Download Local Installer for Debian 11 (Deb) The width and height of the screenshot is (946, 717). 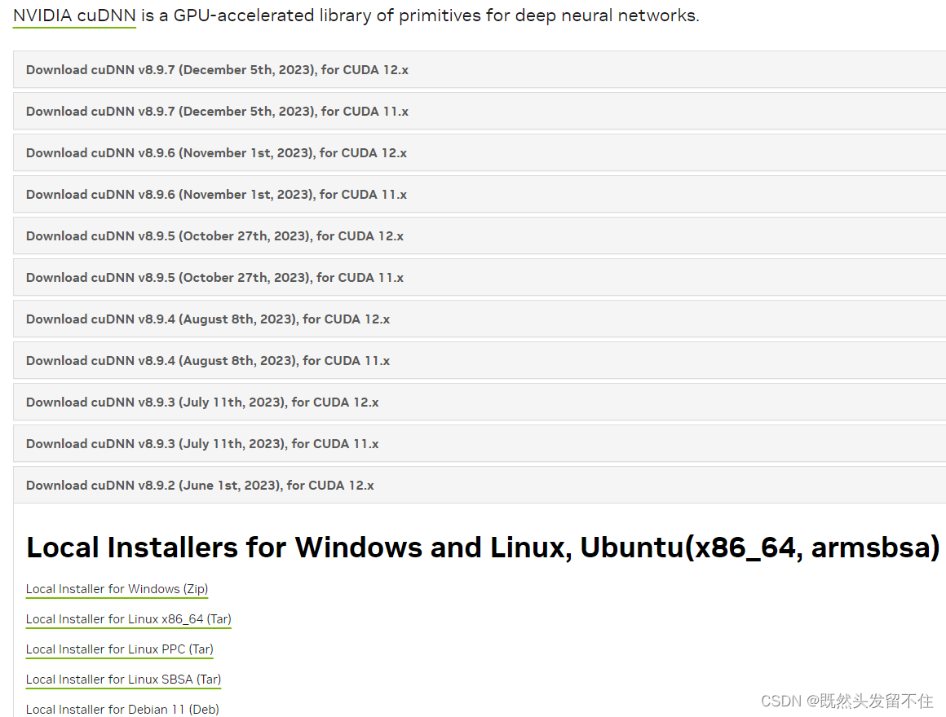[122, 709]
